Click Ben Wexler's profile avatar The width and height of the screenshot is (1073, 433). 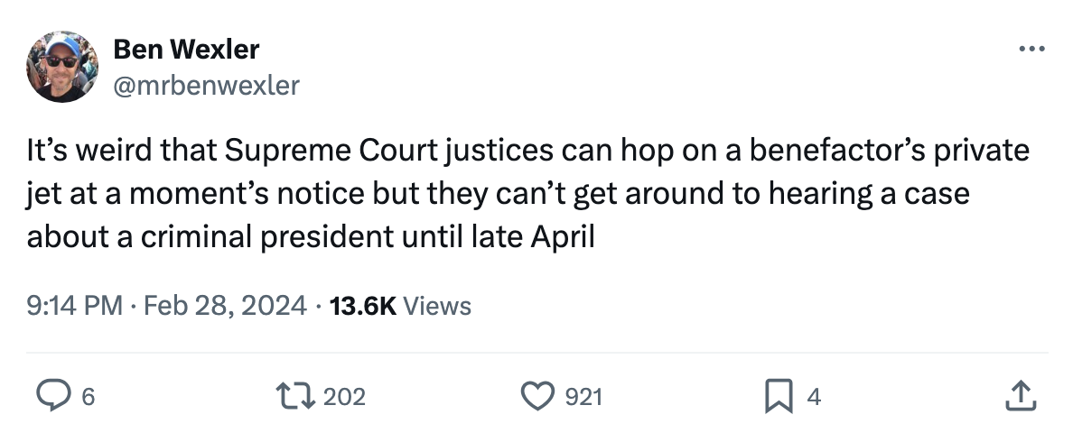pos(62,67)
